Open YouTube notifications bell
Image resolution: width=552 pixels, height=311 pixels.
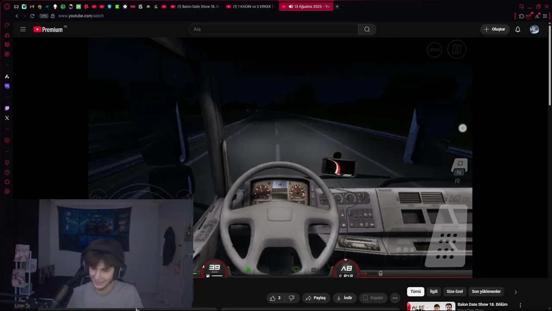517,29
